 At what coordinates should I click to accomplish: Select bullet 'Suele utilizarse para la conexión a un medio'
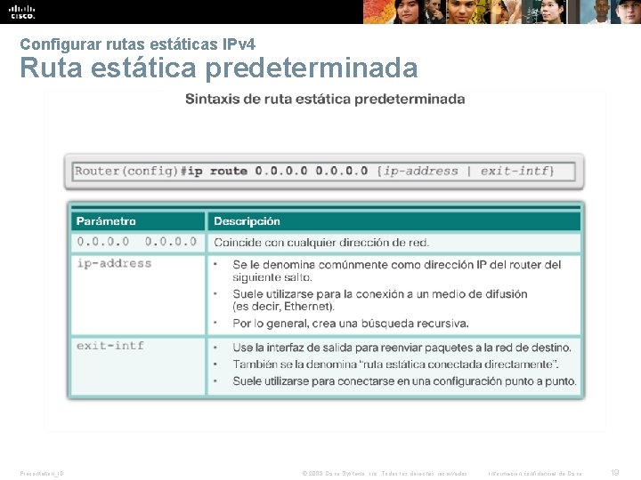click(380, 300)
